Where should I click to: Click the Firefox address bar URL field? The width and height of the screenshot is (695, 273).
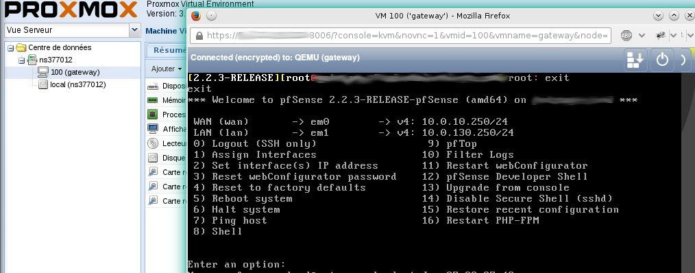[400, 36]
